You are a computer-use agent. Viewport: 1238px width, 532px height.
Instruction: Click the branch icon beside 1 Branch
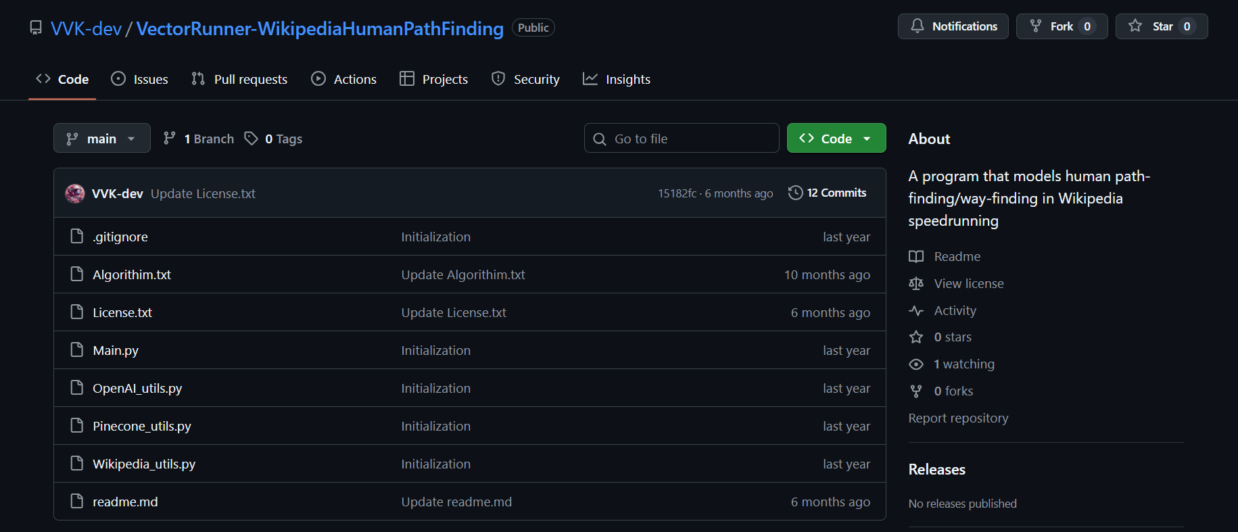tap(170, 139)
